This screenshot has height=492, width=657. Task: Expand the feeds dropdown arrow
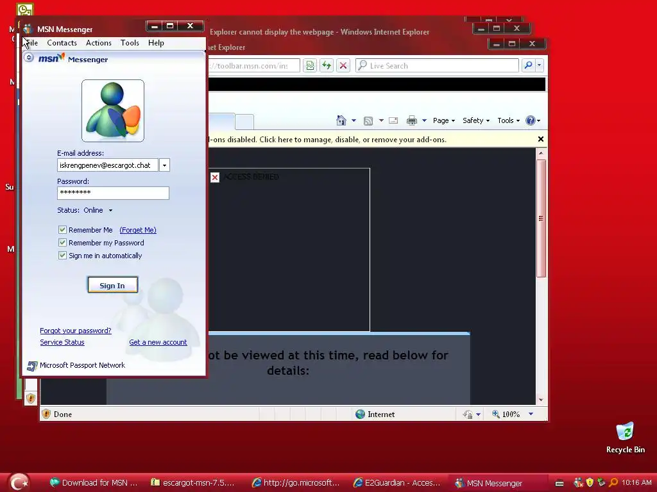click(381, 120)
